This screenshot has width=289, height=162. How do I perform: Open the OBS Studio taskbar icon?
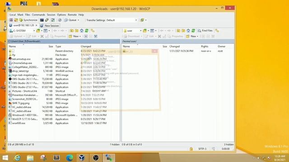pyautogui.click(x=96, y=158)
